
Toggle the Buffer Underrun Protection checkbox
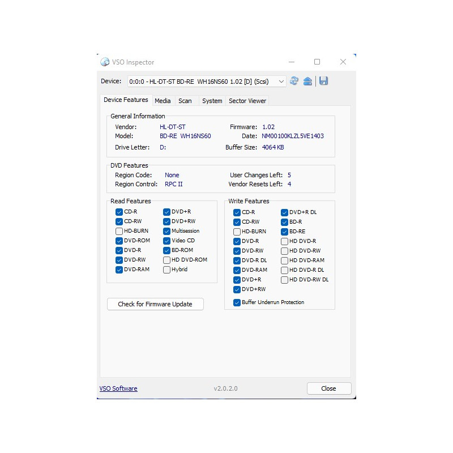237,302
